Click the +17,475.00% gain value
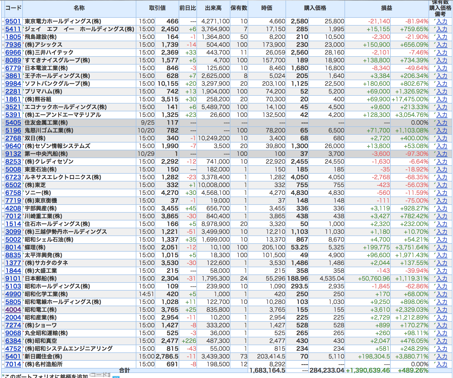 pos(410,99)
